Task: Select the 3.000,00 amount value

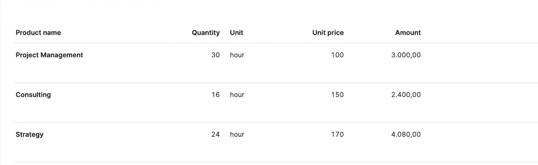Action: point(406,55)
